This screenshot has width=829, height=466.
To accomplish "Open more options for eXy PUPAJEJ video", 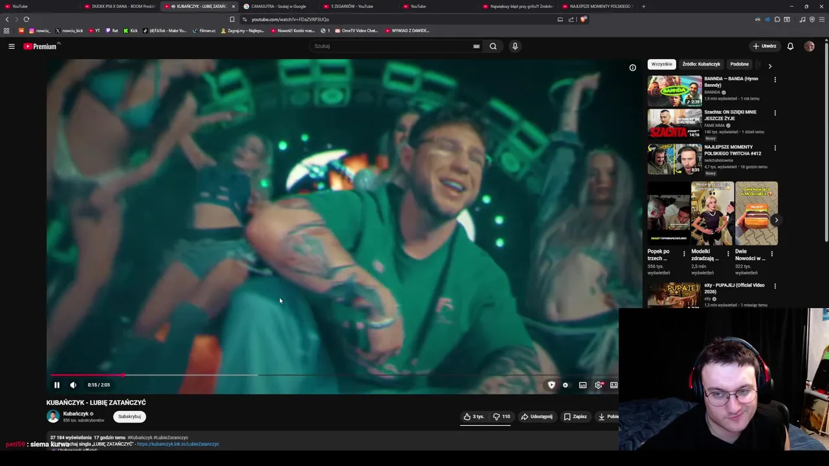I will (x=775, y=286).
